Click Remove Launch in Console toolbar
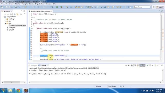165x93 pixels. 129,65
